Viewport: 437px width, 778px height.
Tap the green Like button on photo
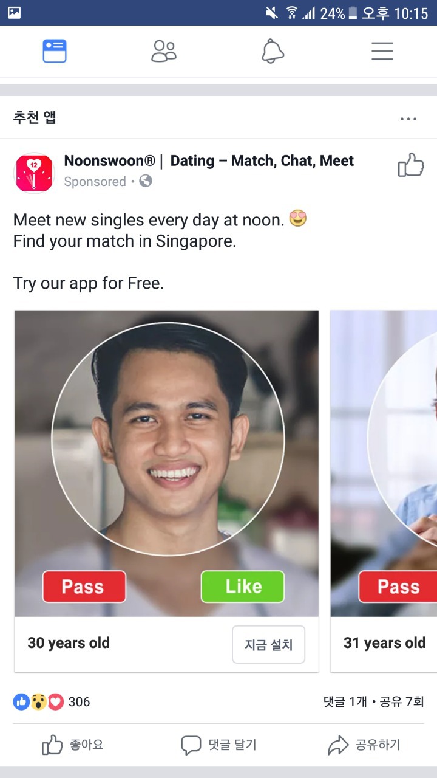[x=243, y=587]
